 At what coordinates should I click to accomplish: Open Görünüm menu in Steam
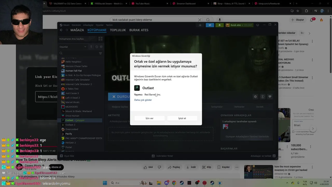(76, 25)
